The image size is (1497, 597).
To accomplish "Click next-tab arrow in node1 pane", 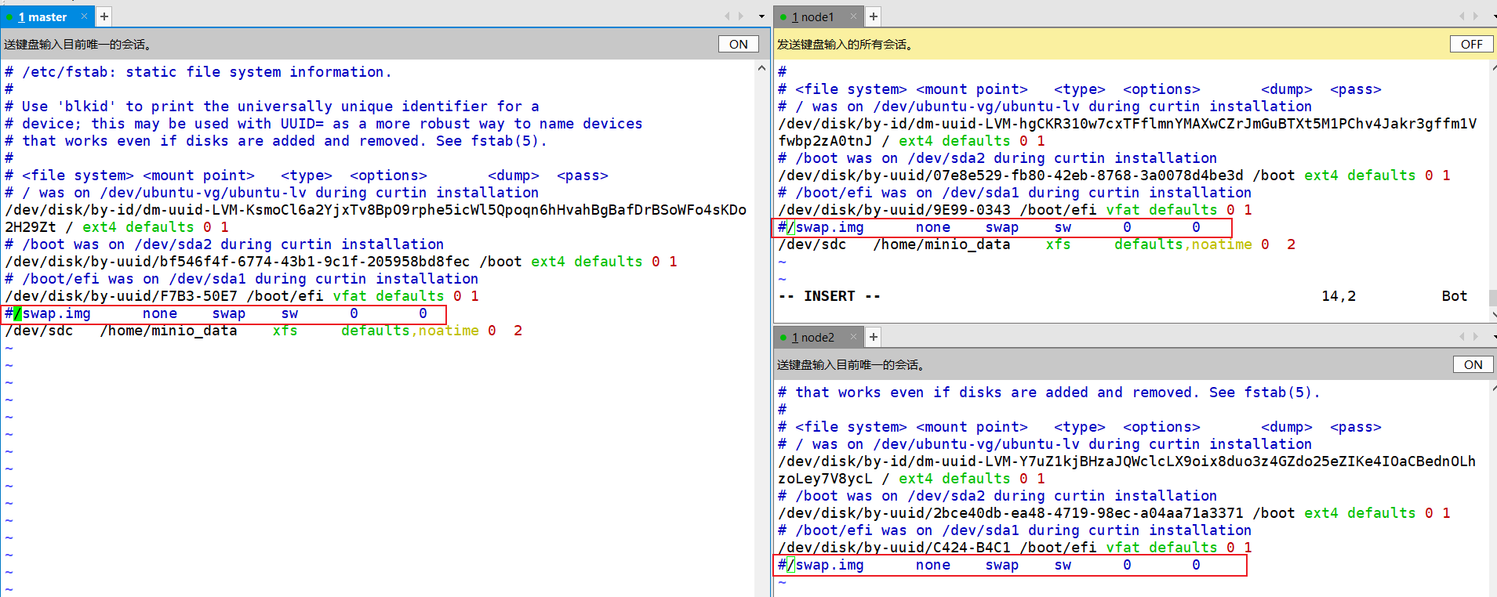I will 1476,16.
